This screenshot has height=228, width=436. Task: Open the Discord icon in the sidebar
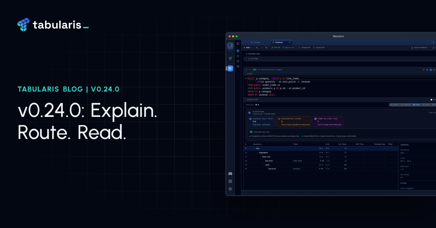[x=230, y=174]
